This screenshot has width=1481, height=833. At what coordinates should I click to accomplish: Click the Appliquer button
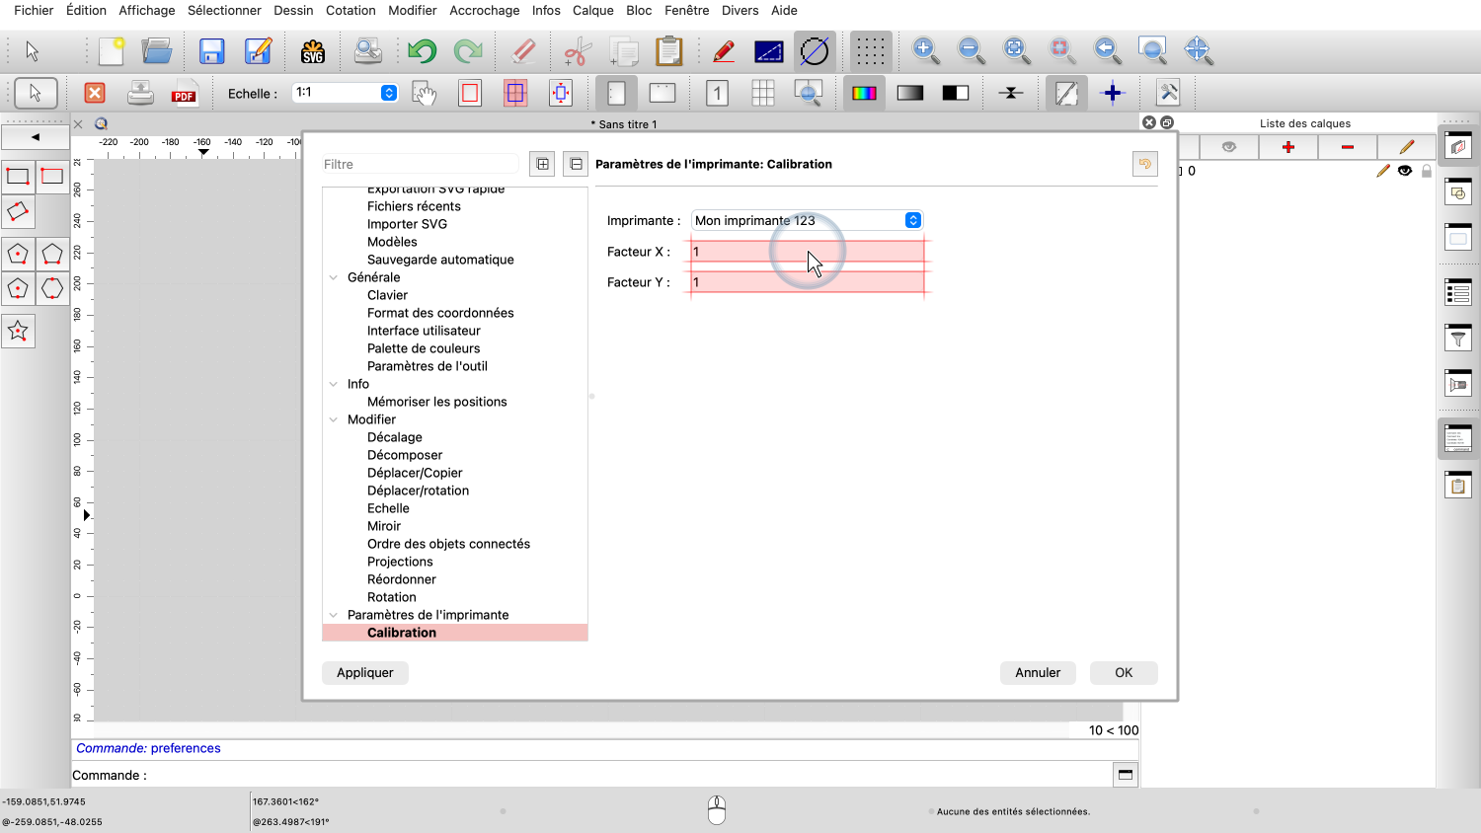[364, 672]
